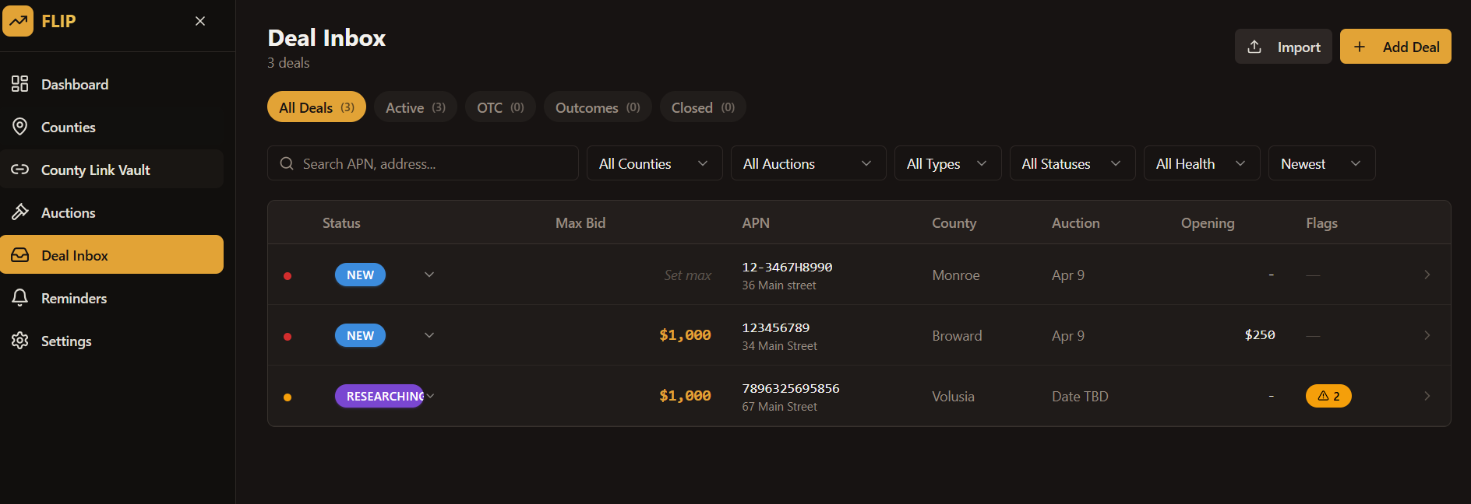Click the Max Bid column header
1471x504 pixels.
point(580,223)
